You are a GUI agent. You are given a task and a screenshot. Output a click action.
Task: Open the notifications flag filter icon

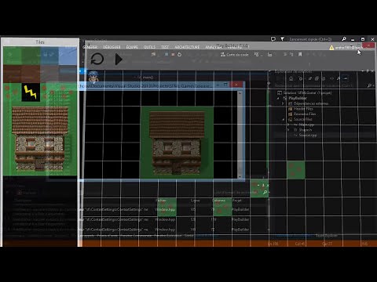[282, 39]
